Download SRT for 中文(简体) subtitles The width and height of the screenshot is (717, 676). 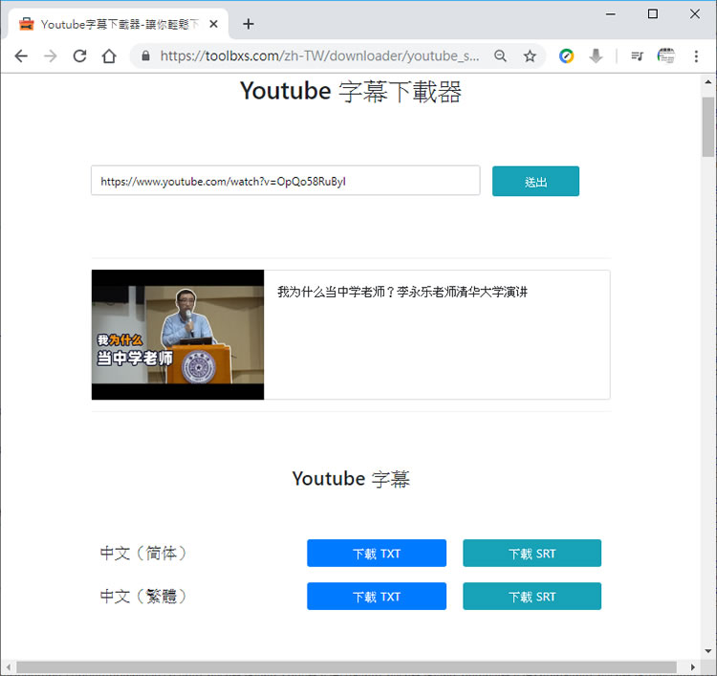pyautogui.click(x=532, y=553)
